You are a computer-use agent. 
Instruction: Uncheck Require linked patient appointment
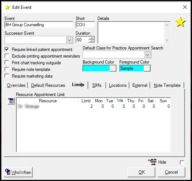point(7,49)
